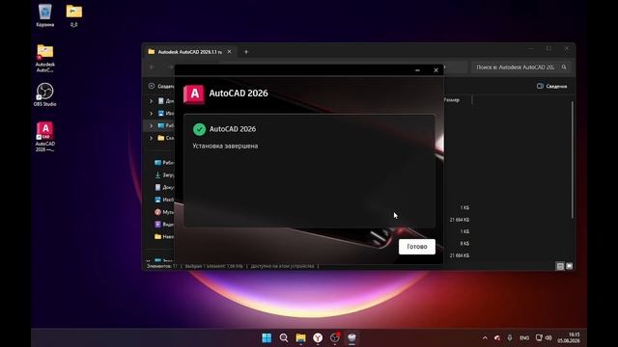
Task: Click the Размер column header in Explorer
Action: click(452, 100)
